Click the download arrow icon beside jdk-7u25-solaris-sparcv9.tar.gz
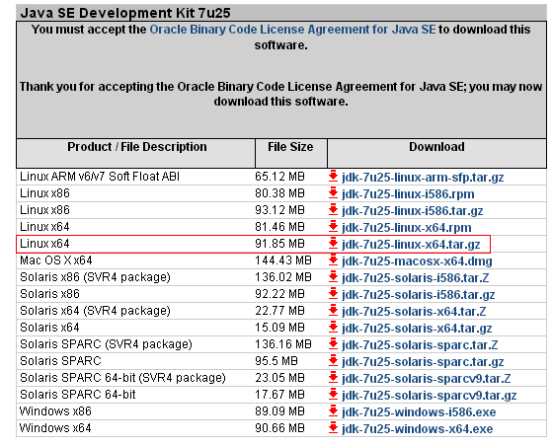 333,394
